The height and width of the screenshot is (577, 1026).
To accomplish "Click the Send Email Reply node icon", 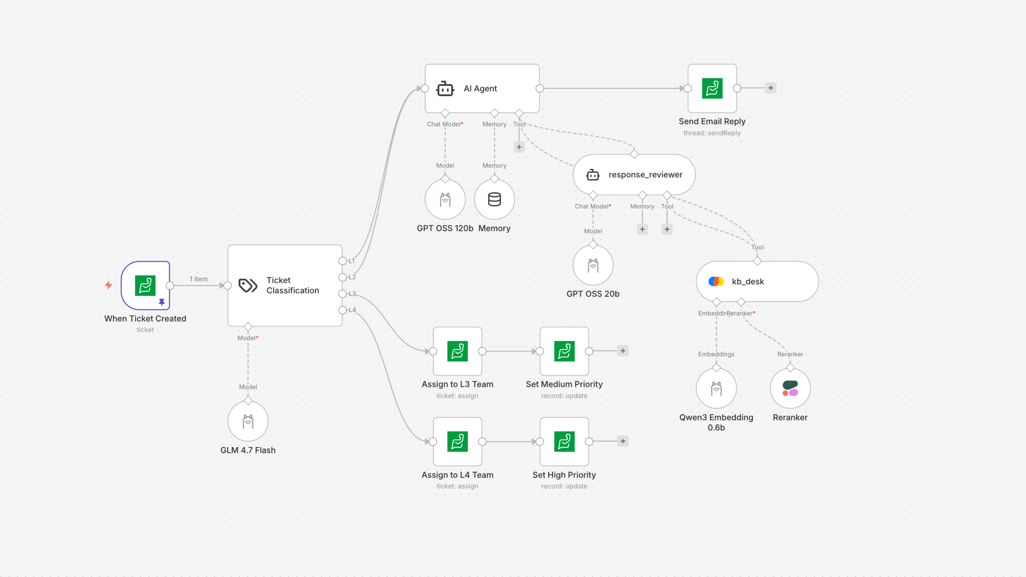I will [x=712, y=88].
